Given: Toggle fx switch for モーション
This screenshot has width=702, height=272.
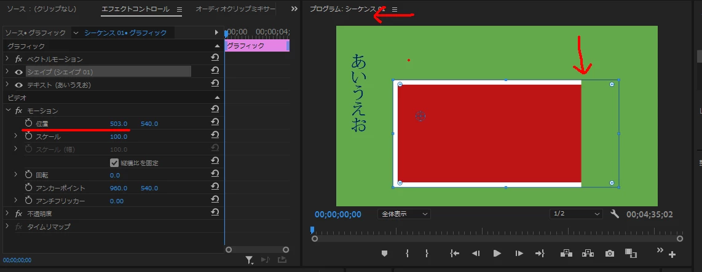Looking at the screenshot, I should [x=19, y=111].
